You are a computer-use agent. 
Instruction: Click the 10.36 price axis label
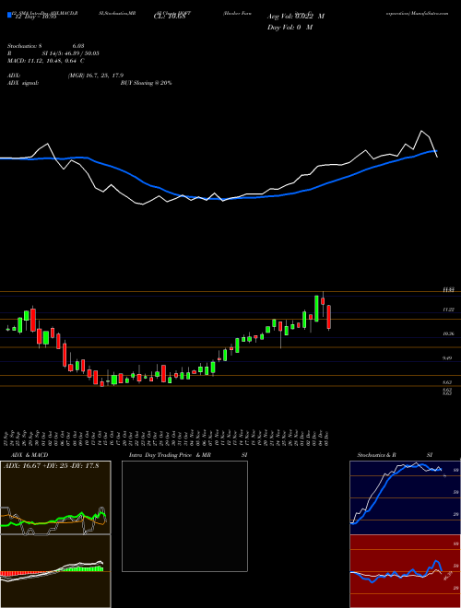[x=448, y=333]
